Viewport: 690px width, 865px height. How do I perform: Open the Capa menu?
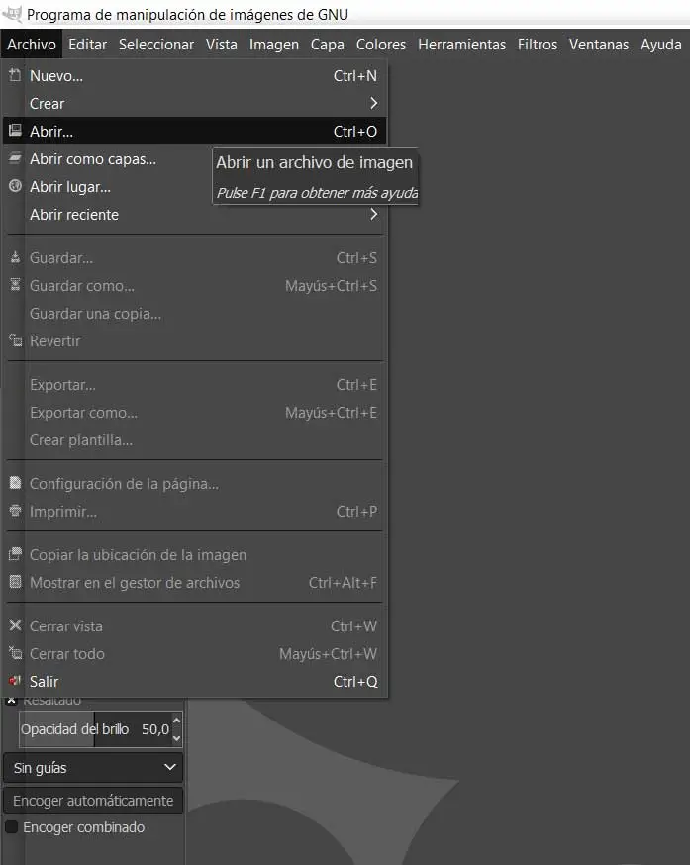pyautogui.click(x=328, y=45)
